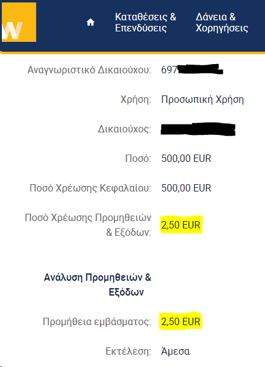Select the beneficiary ID starting with 697
Viewport: 265px width, 367px height.
point(192,70)
